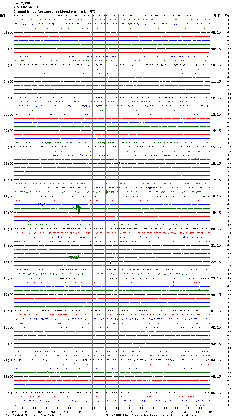Select the '13:00' MST hour label
This screenshot has width=232, height=419.
(x=8, y=229)
